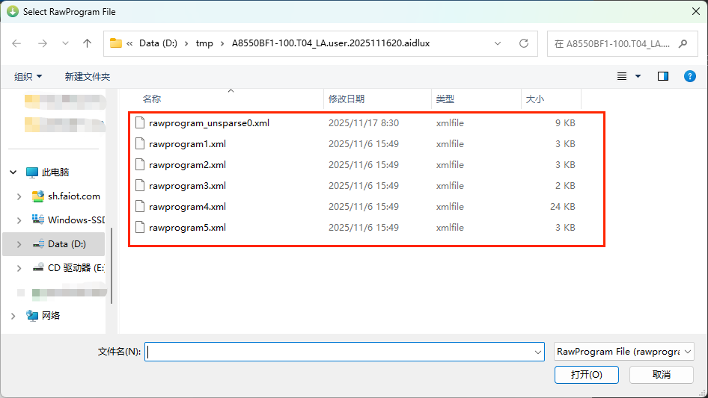Open the 组织 menu
This screenshot has width=708, height=398.
pyautogui.click(x=28, y=76)
